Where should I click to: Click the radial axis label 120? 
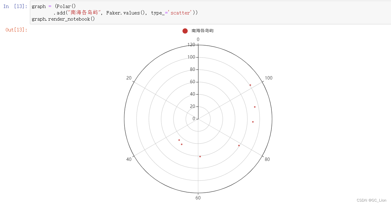[192, 44]
